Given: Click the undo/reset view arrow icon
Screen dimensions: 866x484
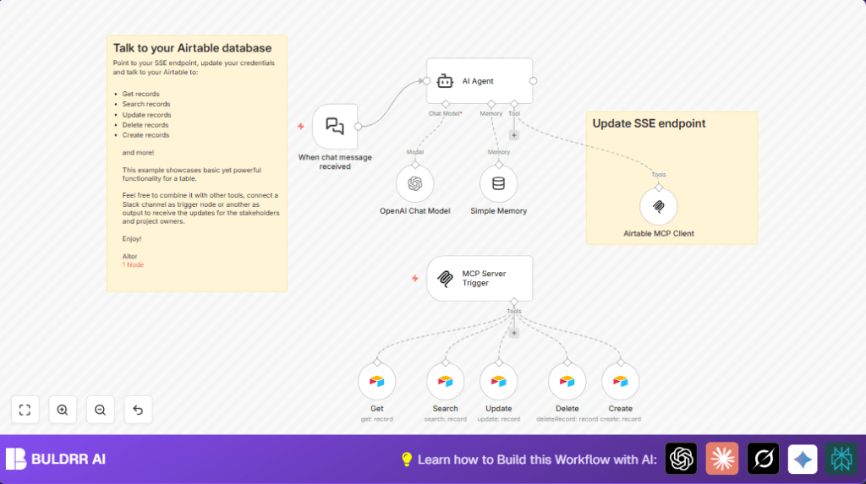Looking at the screenshot, I should [138, 410].
